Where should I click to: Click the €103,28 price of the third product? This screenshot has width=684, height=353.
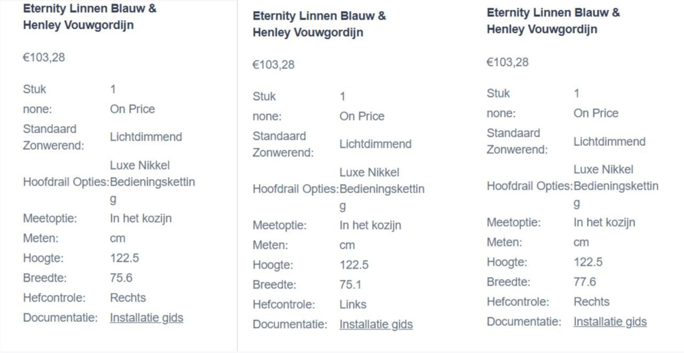click(508, 62)
